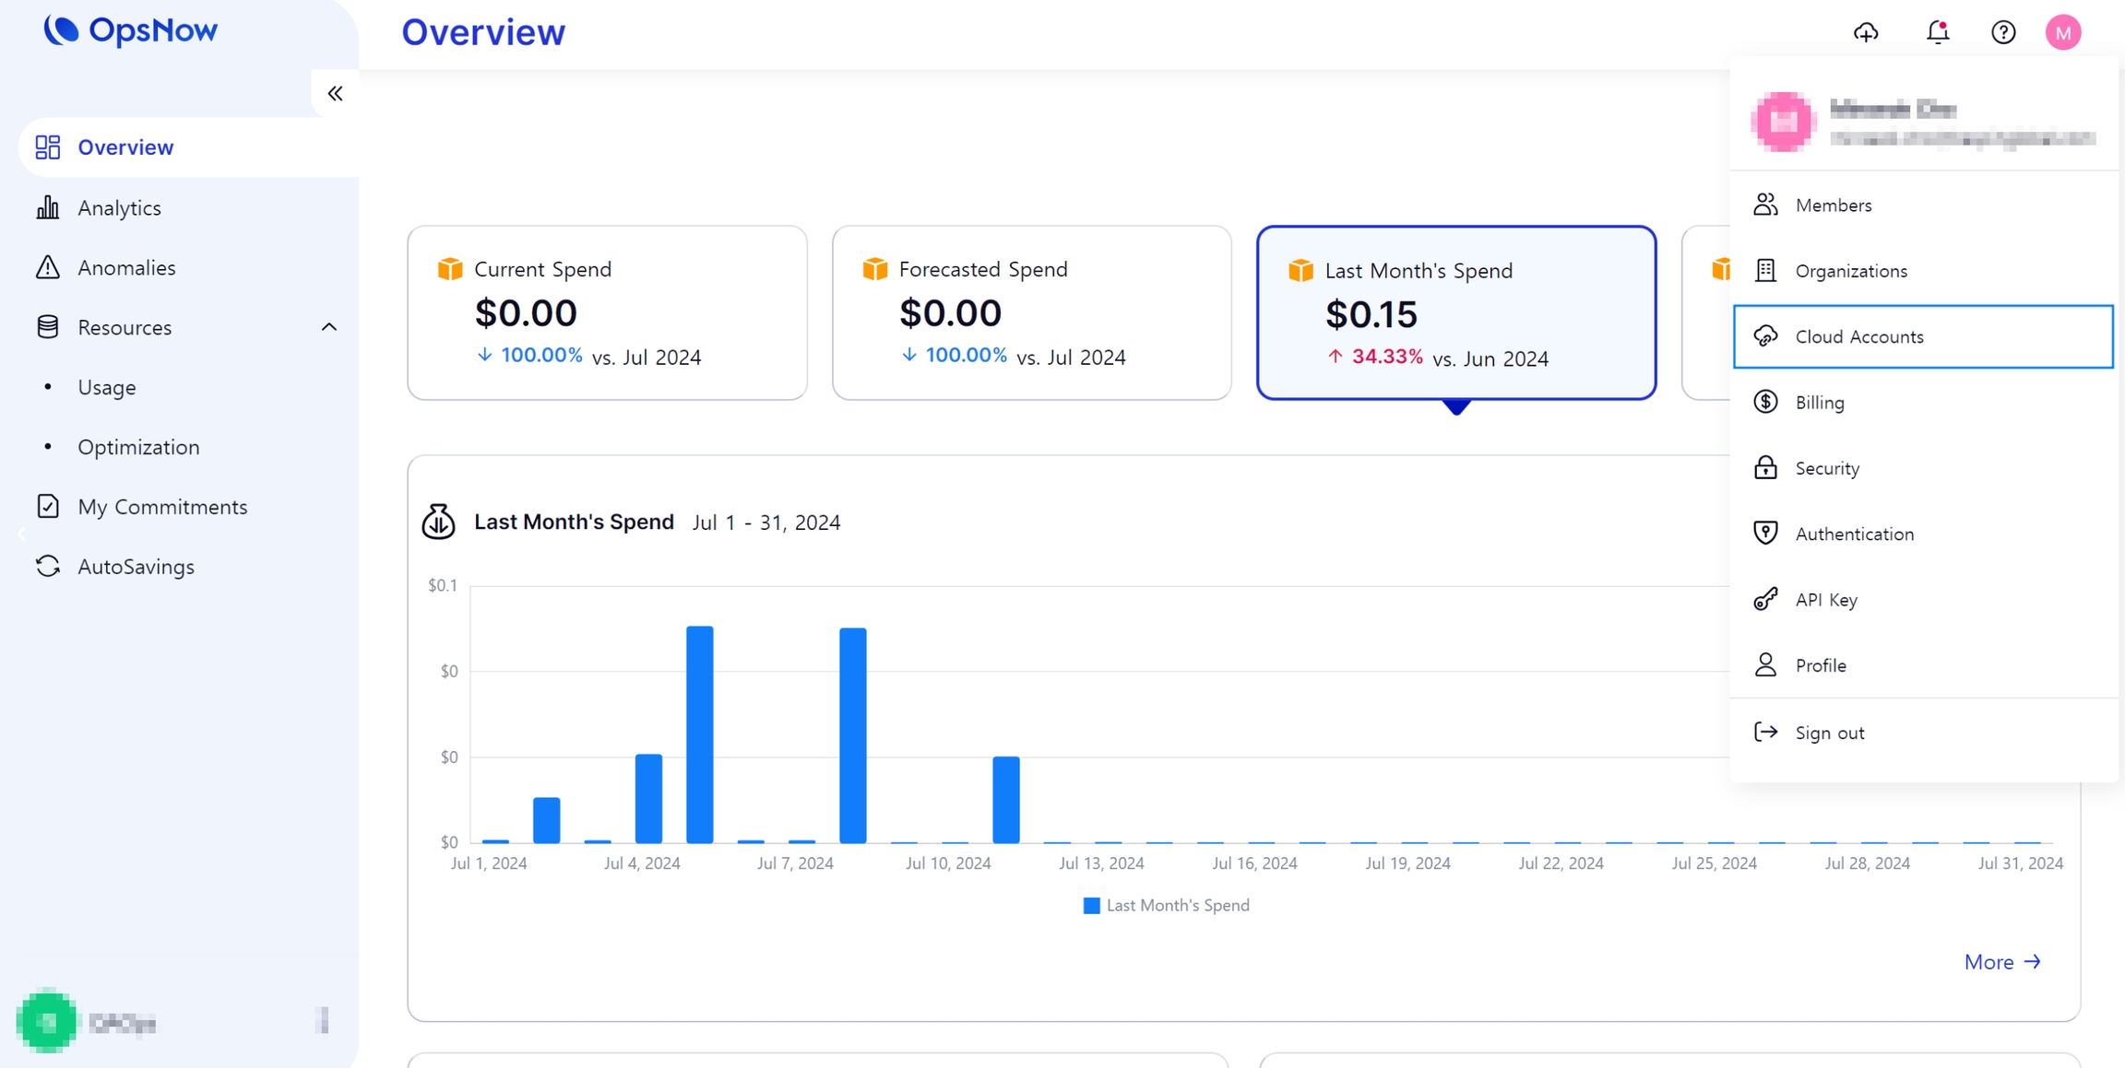Collapse the Resources section chevron
Image resolution: width=2125 pixels, height=1068 pixels.
click(329, 327)
